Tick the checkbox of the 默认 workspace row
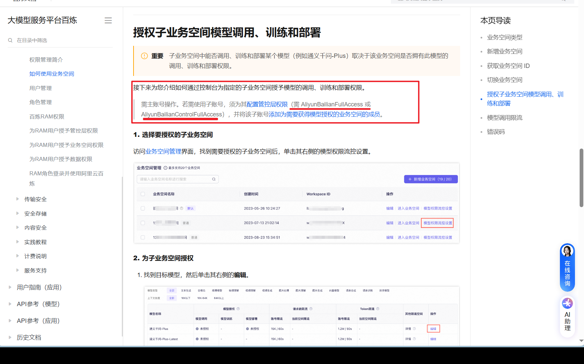This screenshot has width=584, height=364. (x=143, y=208)
